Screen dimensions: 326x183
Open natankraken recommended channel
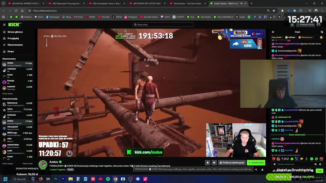17,146
